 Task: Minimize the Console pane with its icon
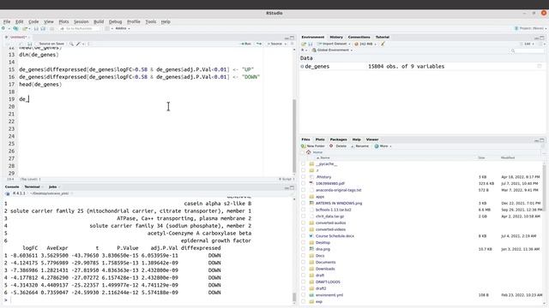(x=287, y=188)
